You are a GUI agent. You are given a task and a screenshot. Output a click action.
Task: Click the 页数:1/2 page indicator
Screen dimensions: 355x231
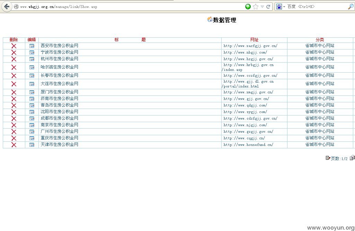[339, 158]
